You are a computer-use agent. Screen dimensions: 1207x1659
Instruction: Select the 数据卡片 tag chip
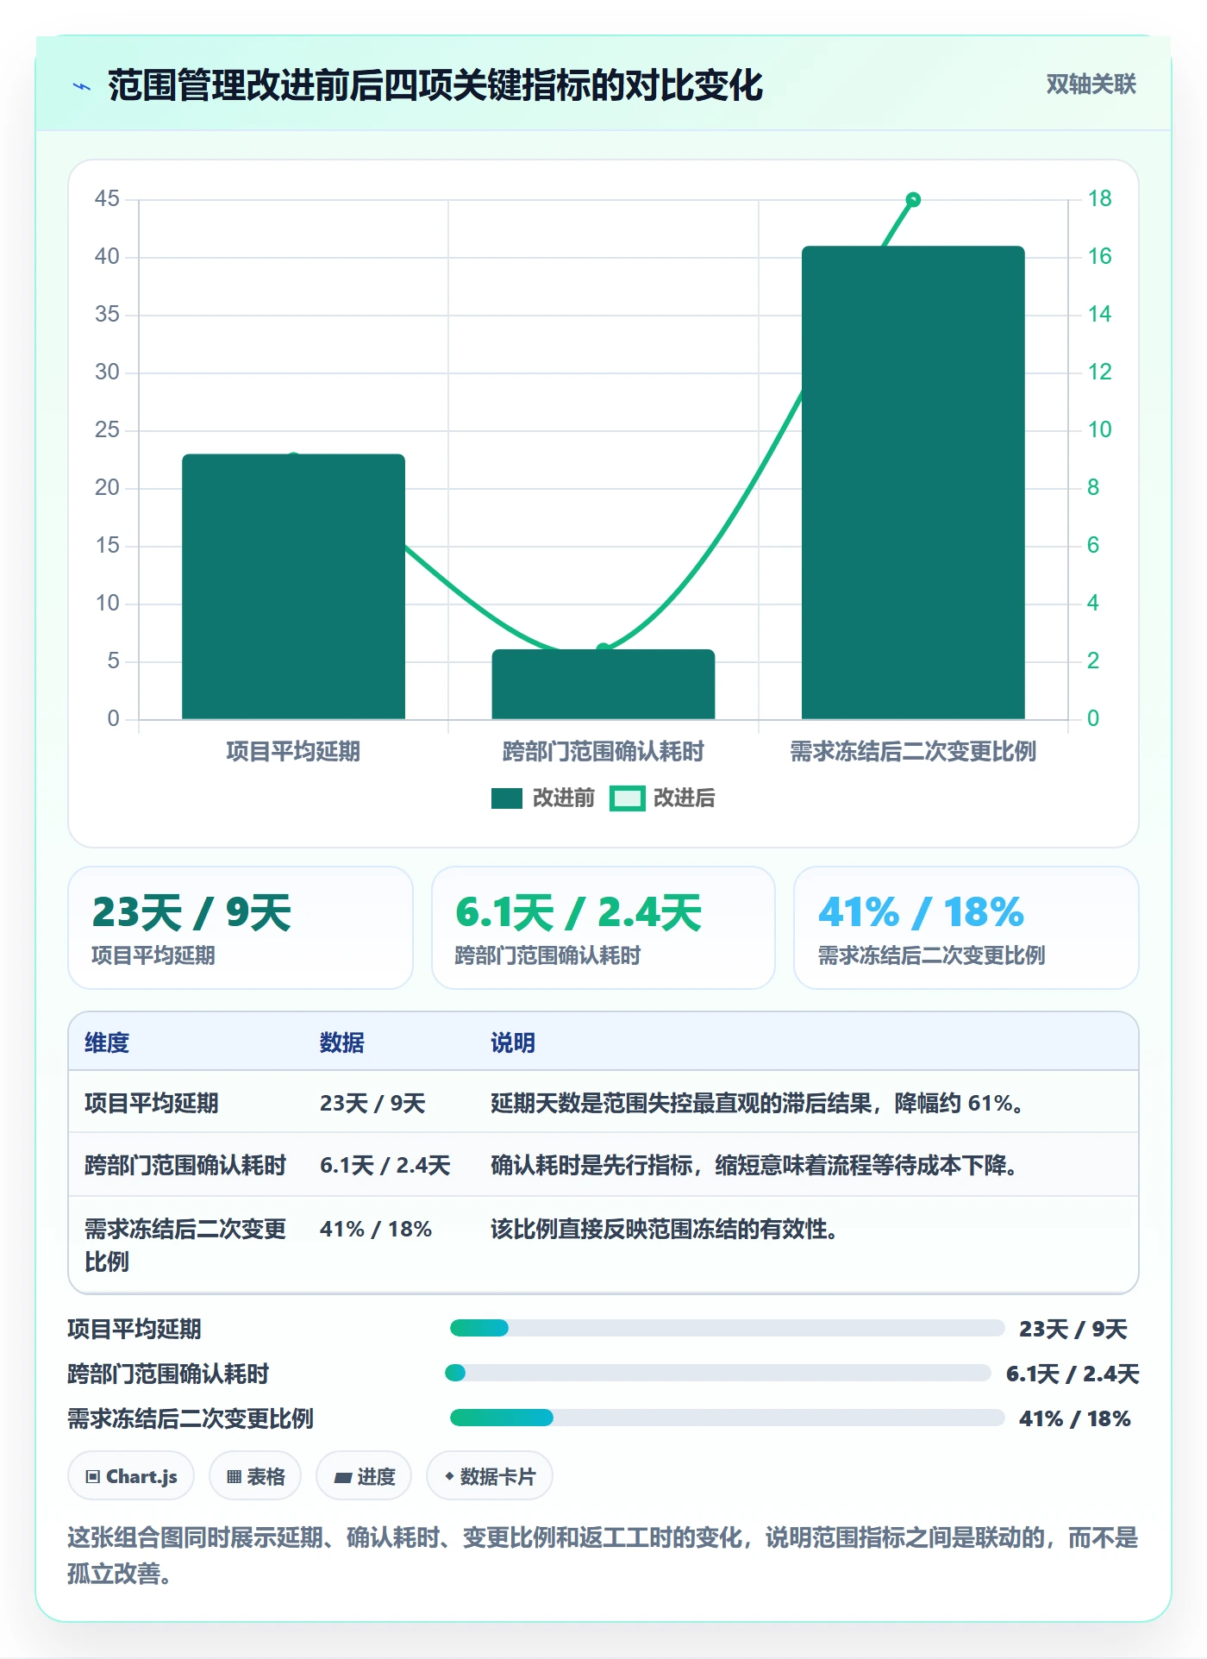coord(490,1476)
